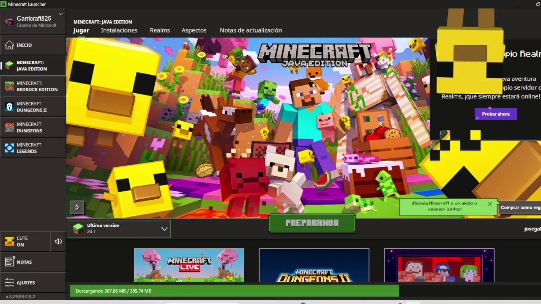Minimize the Minecraft Launcher window
541x304 pixels.
coord(521,4)
